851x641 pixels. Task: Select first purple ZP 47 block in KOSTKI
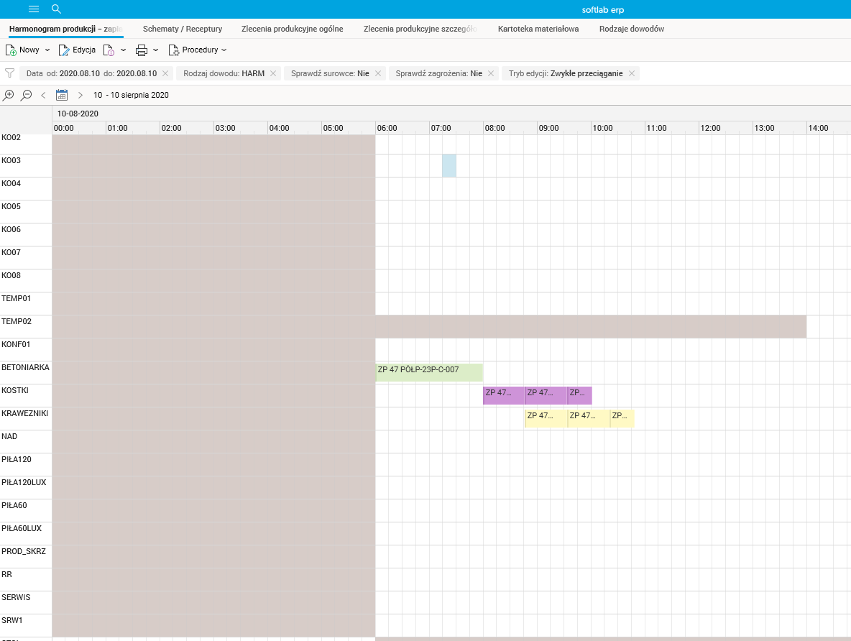(504, 395)
